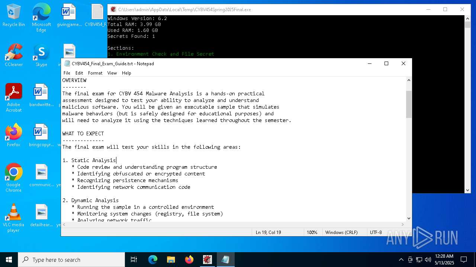The height and width of the screenshot is (267, 476).
Task: Click the '2. Dynamic Analysis' line
Action: tap(90, 200)
